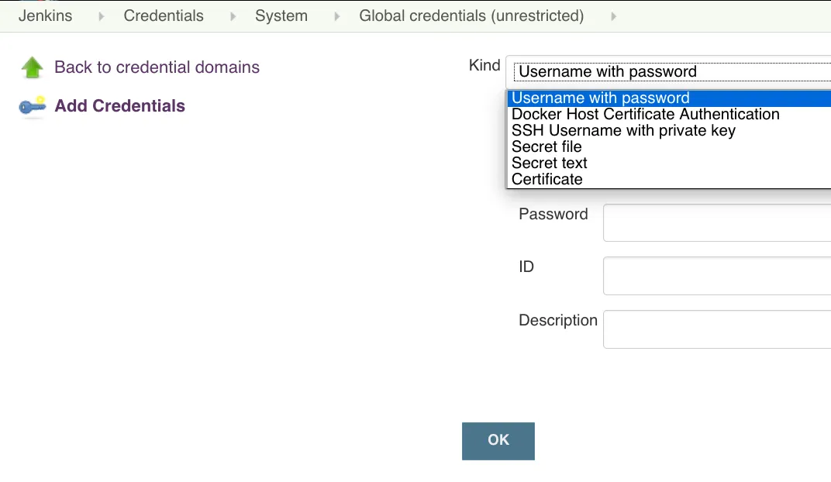The image size is (831, 482).
Task: Navigate to System breadcrumb
Action: 281,16
